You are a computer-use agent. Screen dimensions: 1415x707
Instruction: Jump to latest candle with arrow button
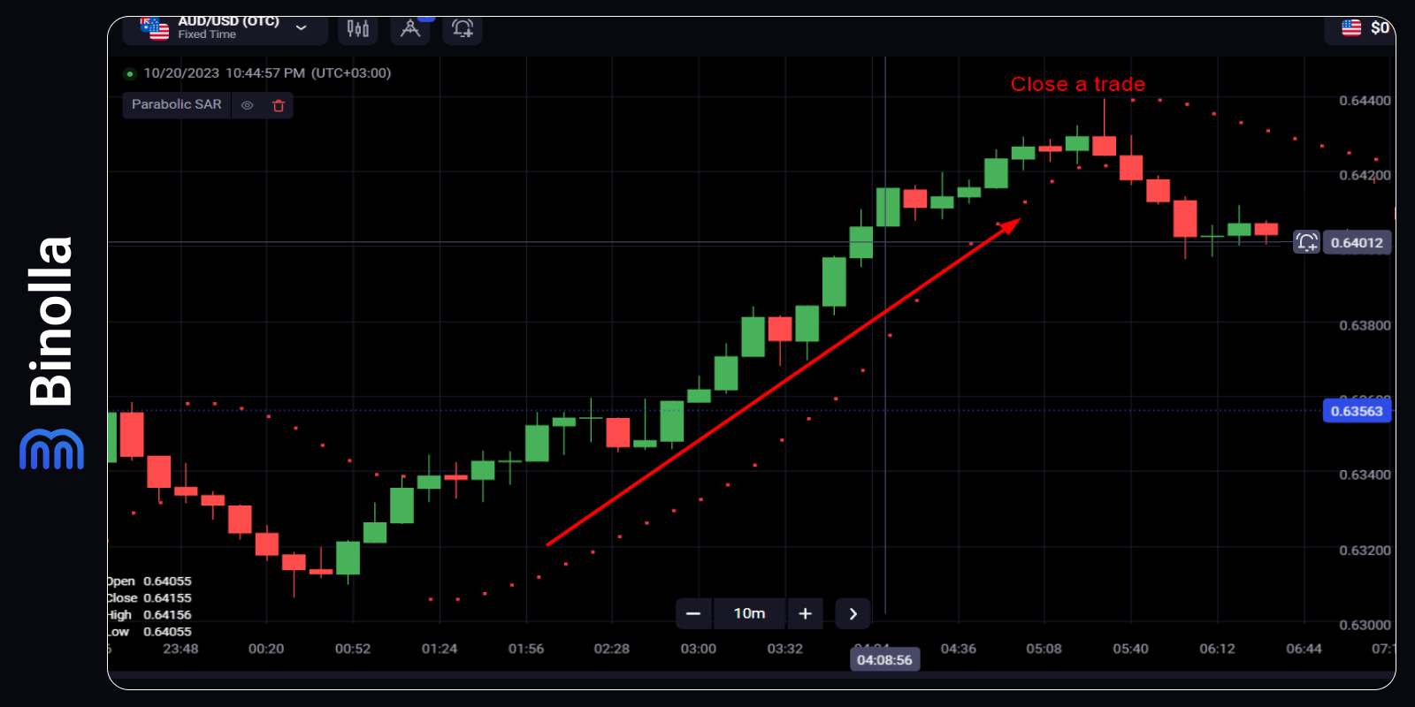(853, 613)
